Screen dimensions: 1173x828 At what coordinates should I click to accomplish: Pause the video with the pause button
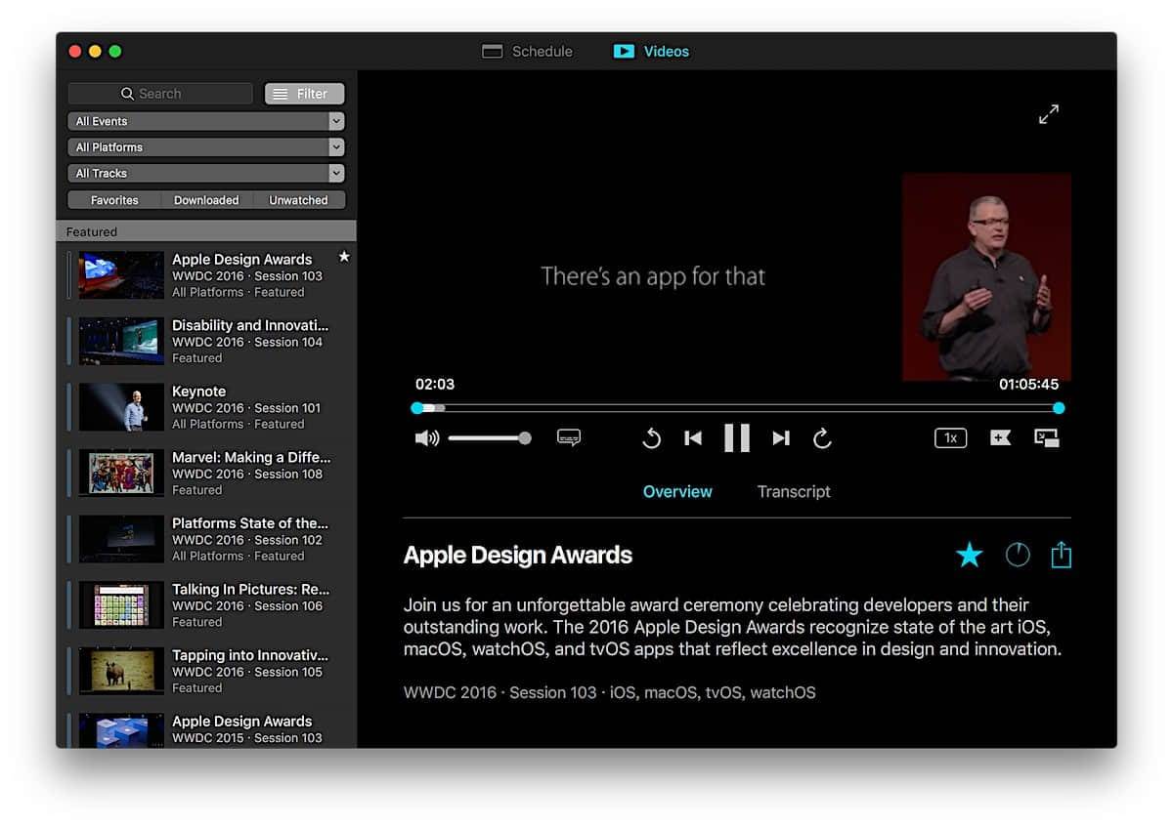[737, 437]
